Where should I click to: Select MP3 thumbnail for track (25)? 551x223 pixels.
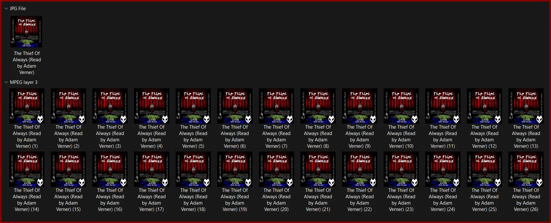tap(484, 169)
